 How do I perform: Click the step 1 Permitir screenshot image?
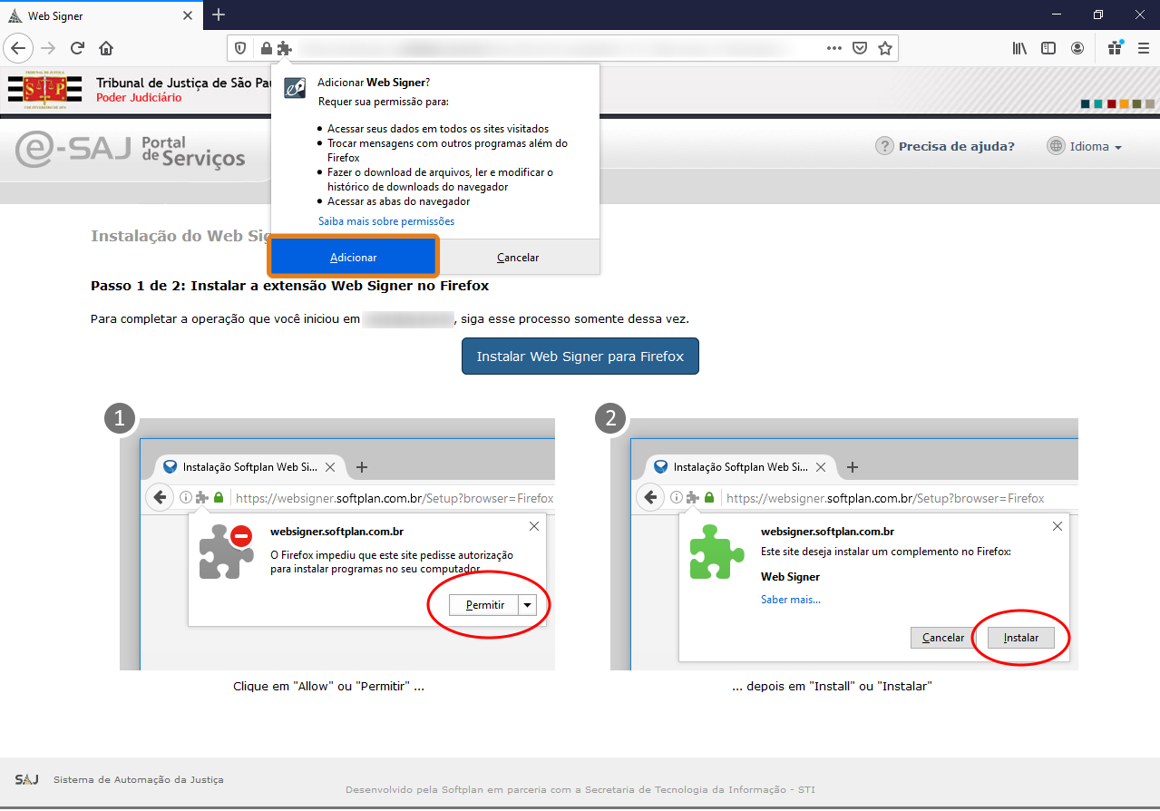pyautogui.click(x=337, y=544)
